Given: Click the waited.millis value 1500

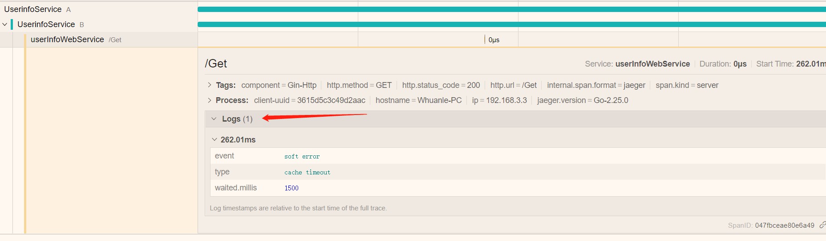Looking at the screenshot, I should coord(292,188).
